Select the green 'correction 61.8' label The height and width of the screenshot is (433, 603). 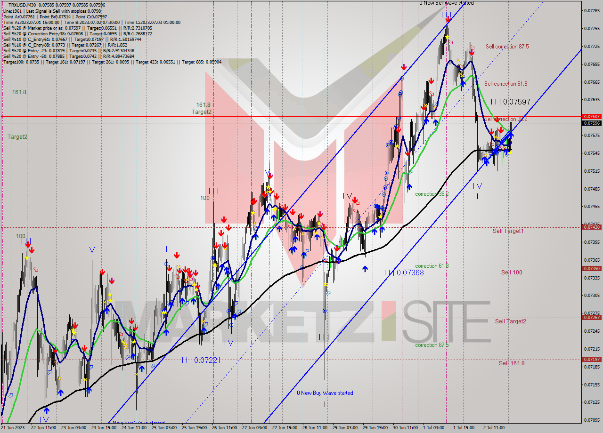[x=432, y=266]
